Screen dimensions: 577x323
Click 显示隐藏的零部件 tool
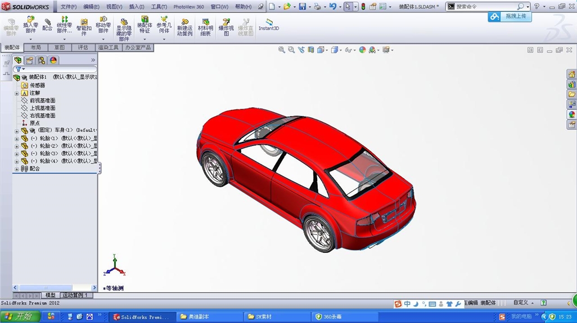coord(124,30)
